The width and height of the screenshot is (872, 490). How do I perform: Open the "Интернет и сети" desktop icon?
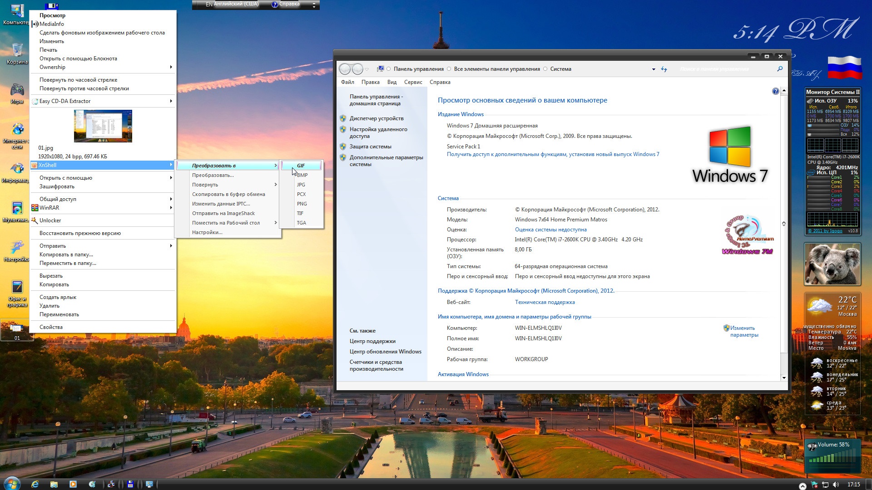coord(17,135)
